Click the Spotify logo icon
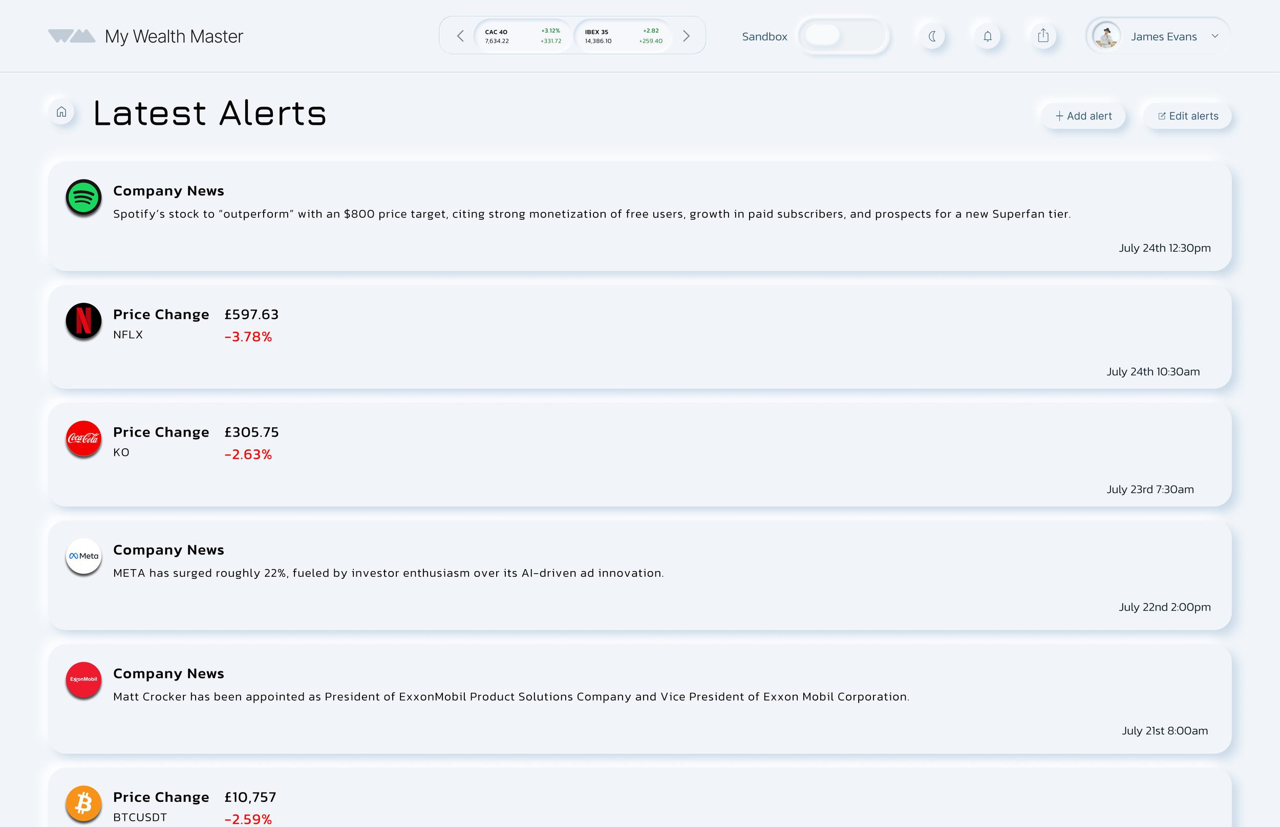This screenshot has width=1280, height=827. [83, 197]
